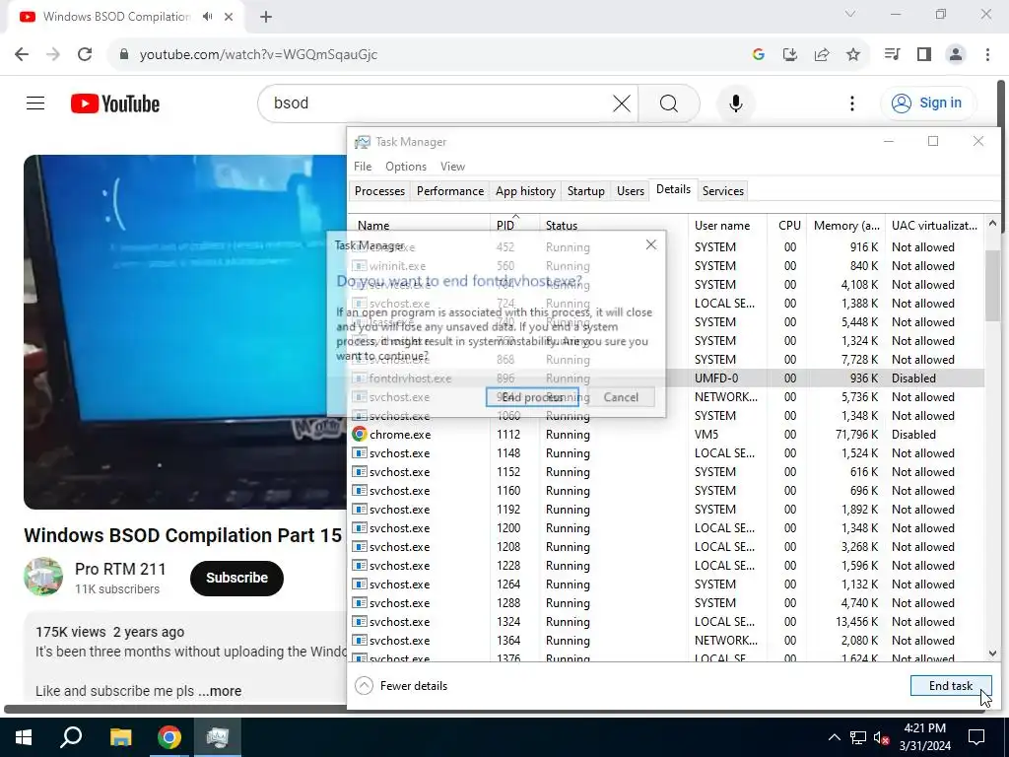Close the end process confirmation dialog
This screenshot has height=757, width=1009.
651,244
